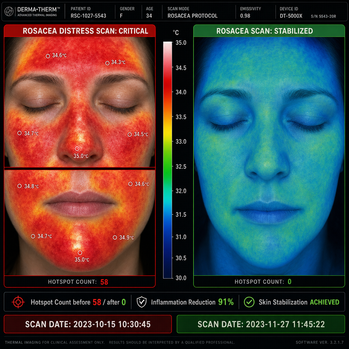Click the red hotspot count 58 in critical panel
This screenshot has height=349, width=349.
pos(104,282)
